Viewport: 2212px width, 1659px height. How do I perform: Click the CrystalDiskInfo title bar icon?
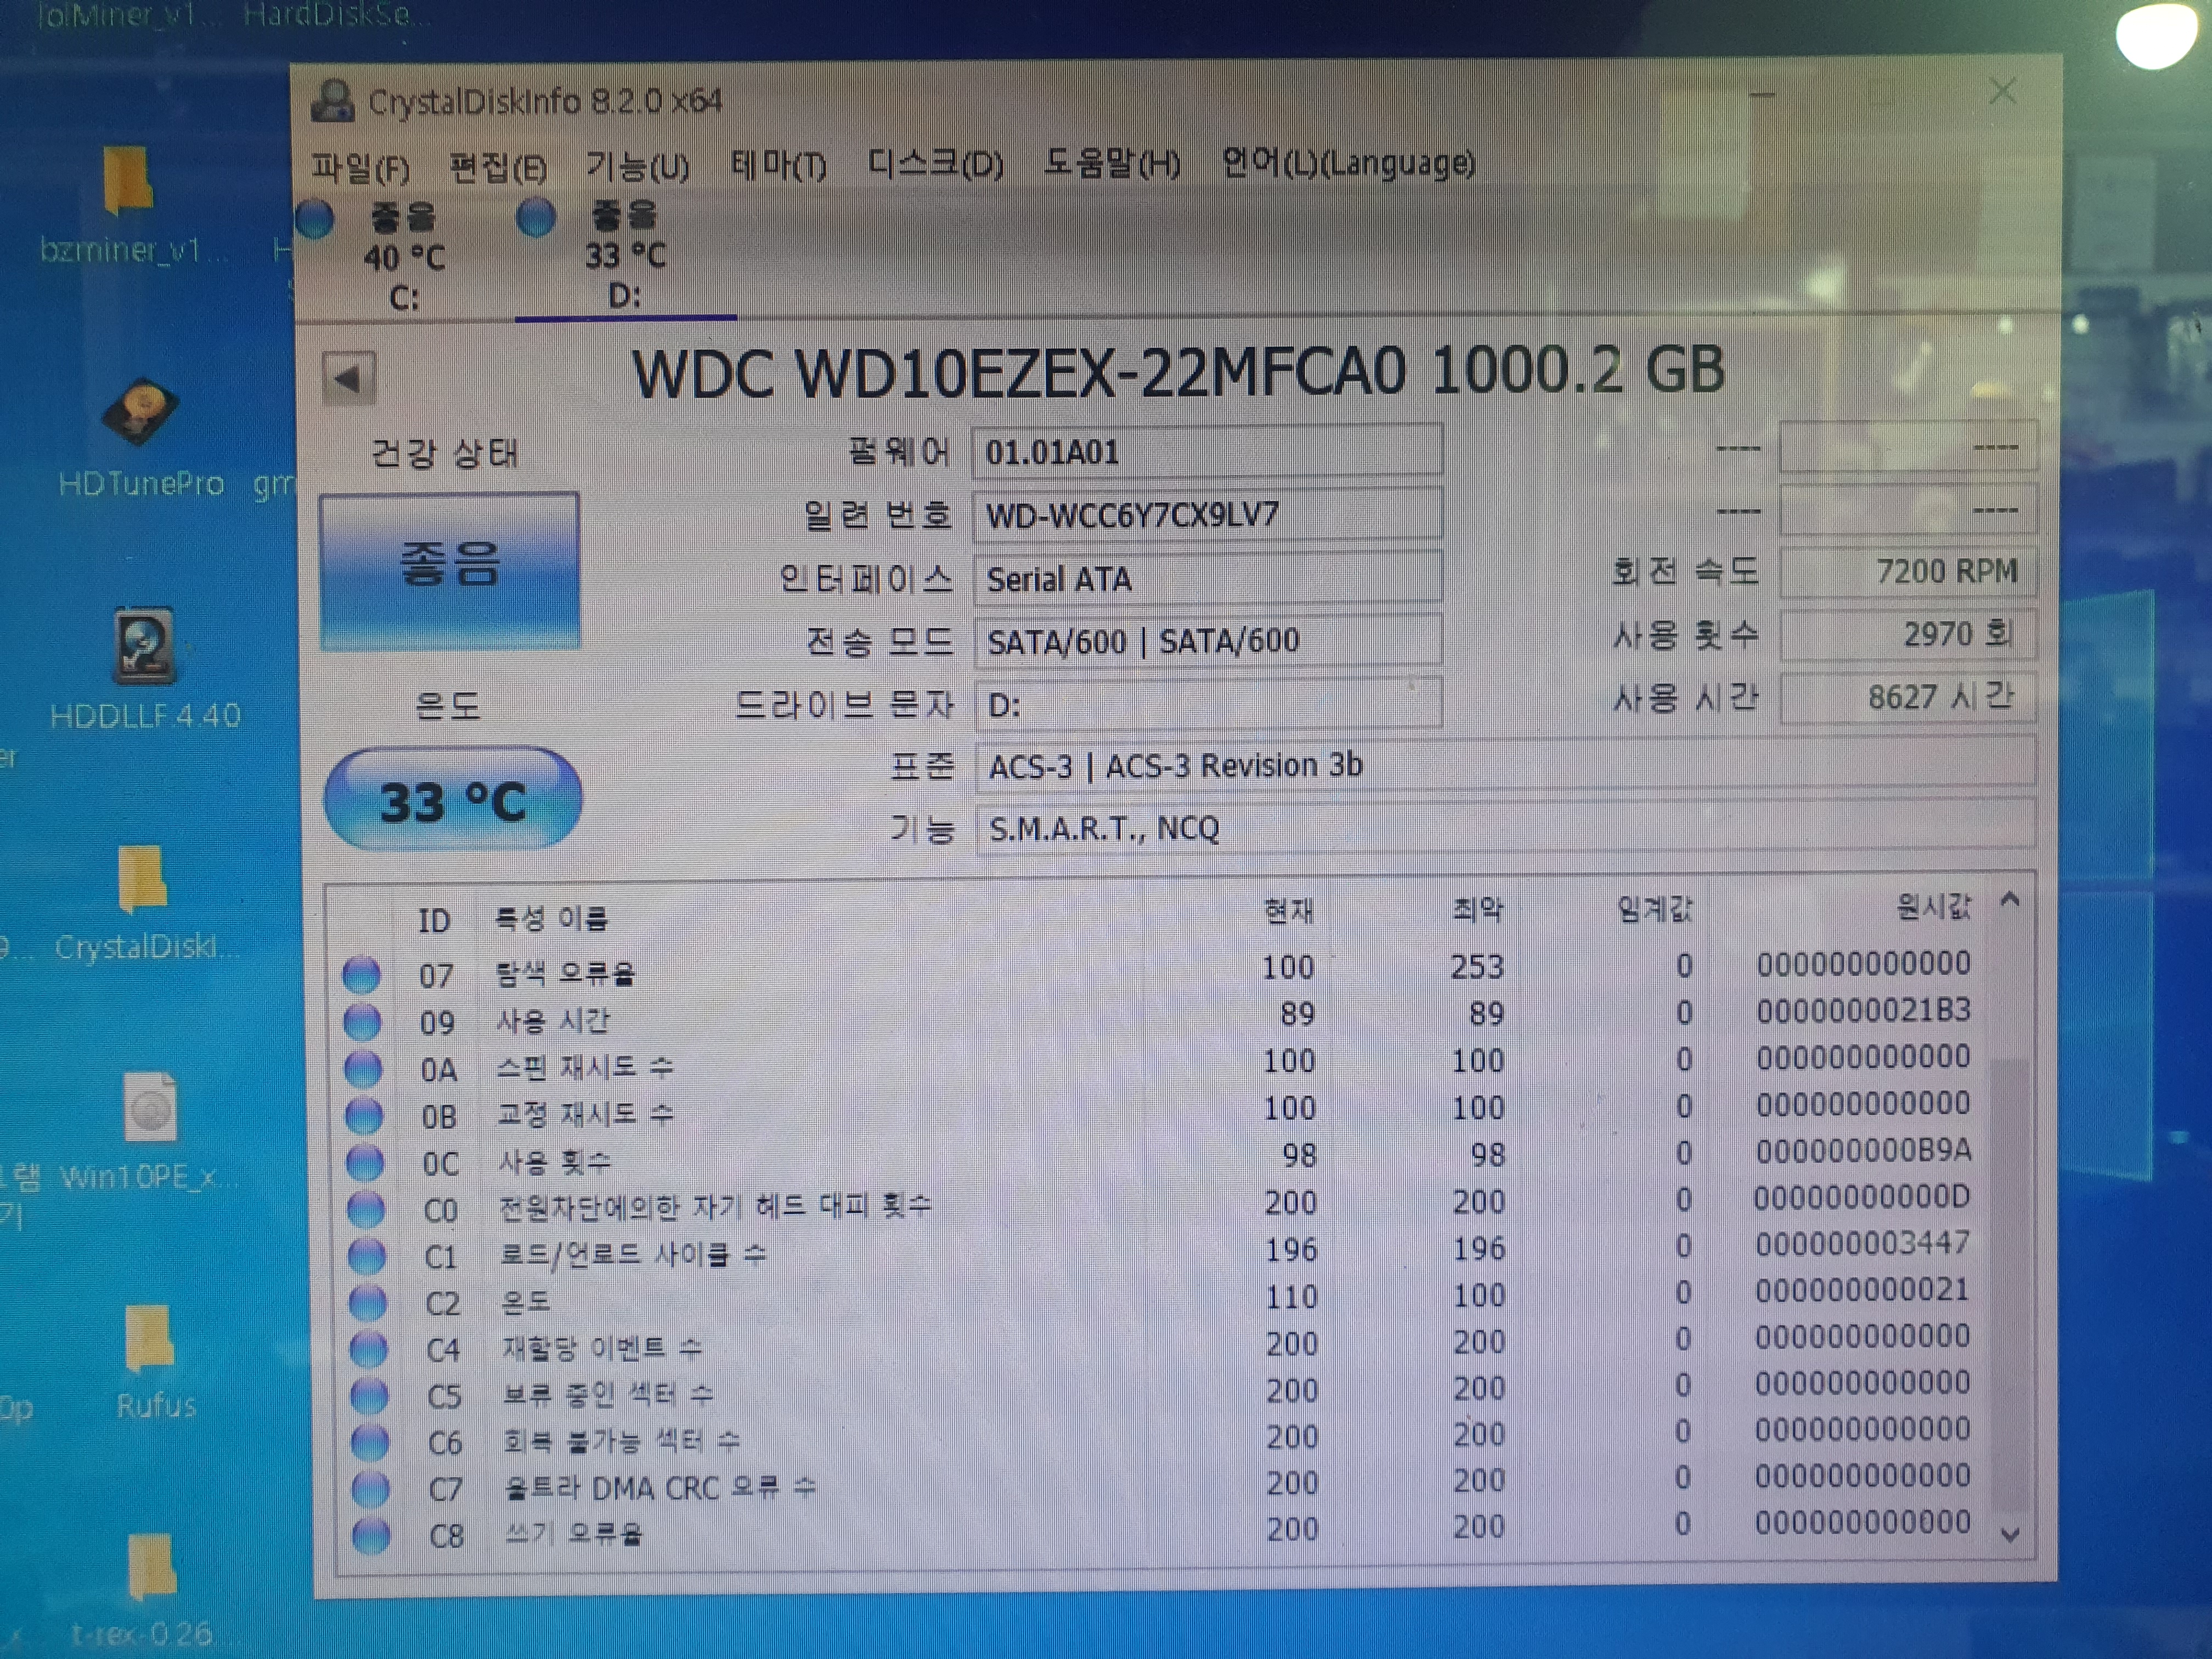[x=332, y=102]
